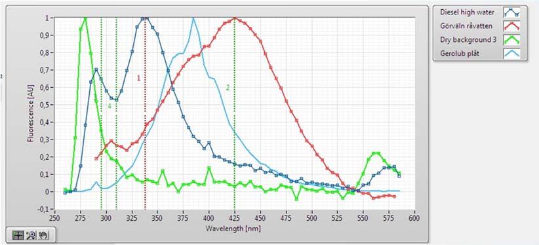Click the Görväln råvatten red plot sample
This screenshot has width=539, height=245.
click(511, 26)
